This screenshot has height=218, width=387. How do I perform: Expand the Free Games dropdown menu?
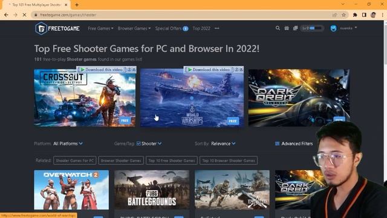tap(101, 28)
